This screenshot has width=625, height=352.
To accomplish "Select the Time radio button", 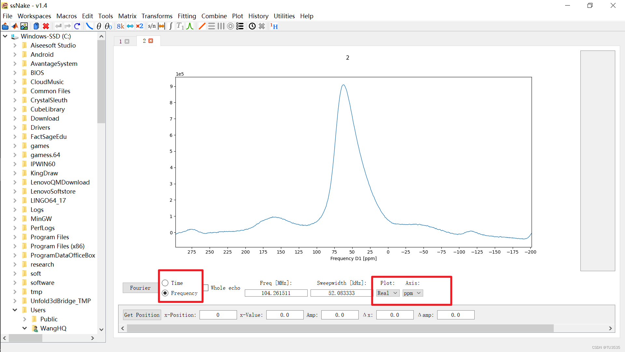I will [165, 283].
